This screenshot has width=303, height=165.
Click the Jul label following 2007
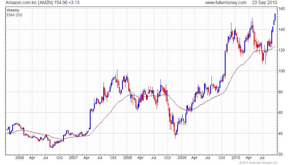click(100, 158)
